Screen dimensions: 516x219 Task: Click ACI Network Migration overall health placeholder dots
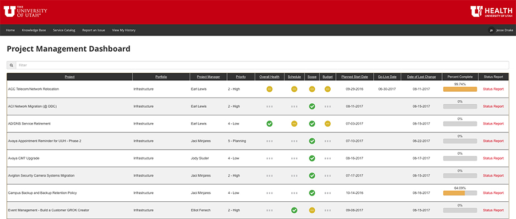coord(269,107)
